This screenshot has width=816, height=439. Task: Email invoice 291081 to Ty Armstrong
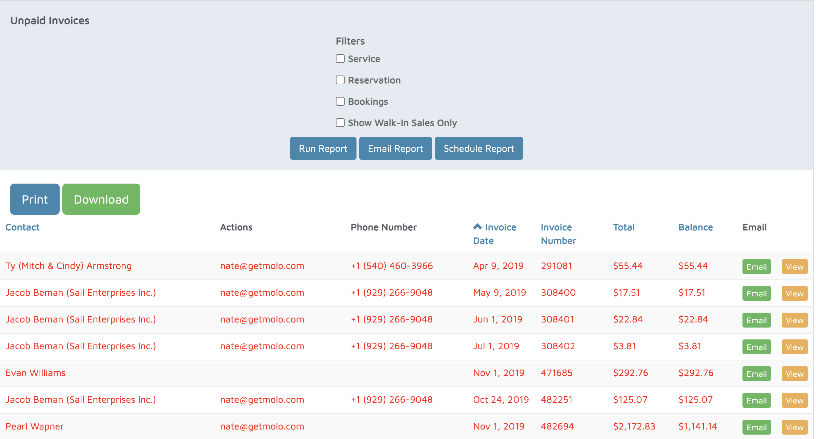click(756, 267)
